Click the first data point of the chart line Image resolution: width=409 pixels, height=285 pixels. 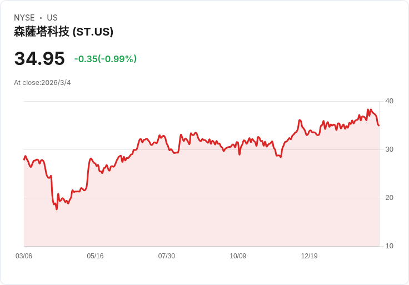(x=24, y=159)
